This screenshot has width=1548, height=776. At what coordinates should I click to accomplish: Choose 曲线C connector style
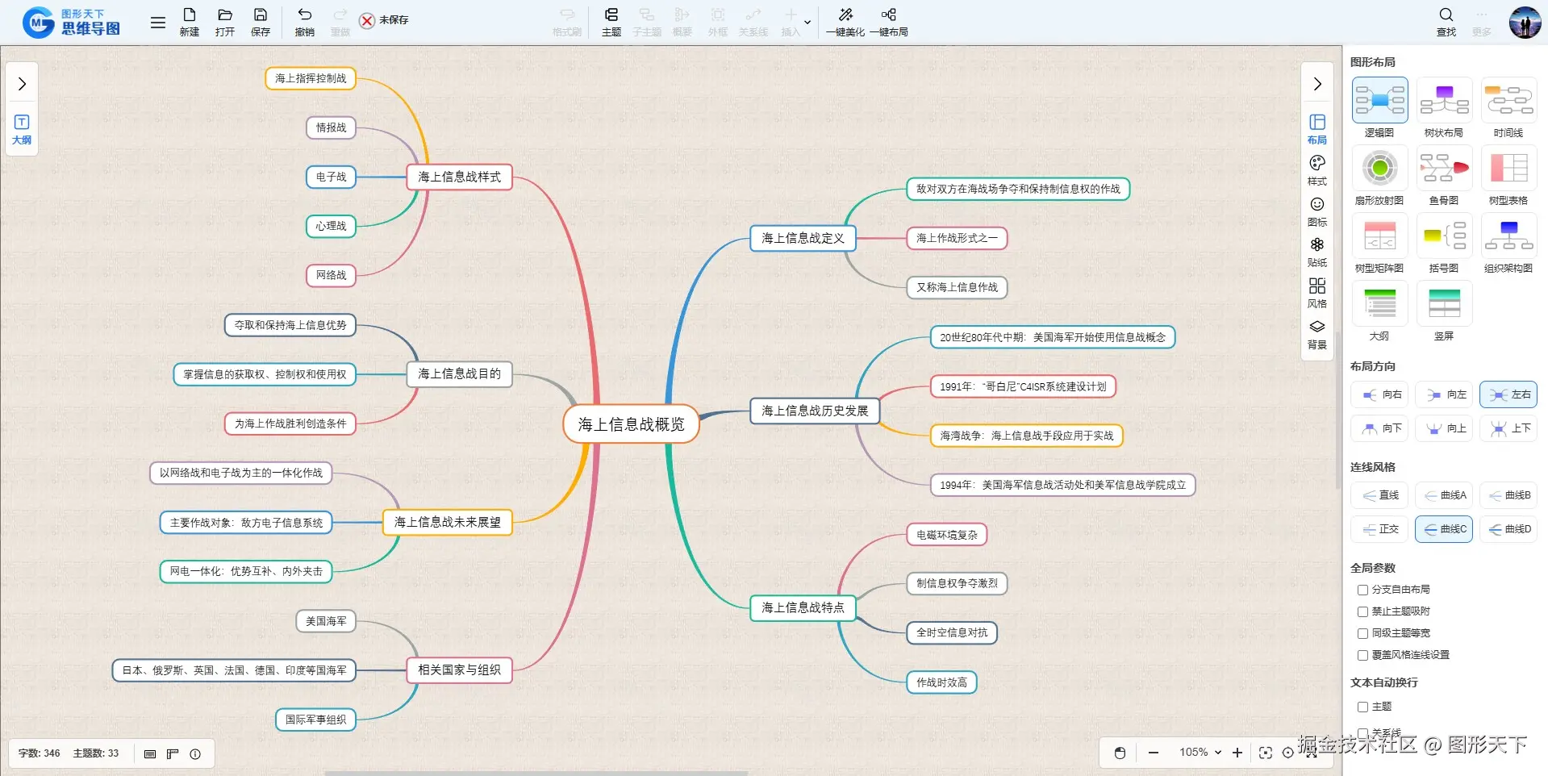click(x=1444, y=529)
